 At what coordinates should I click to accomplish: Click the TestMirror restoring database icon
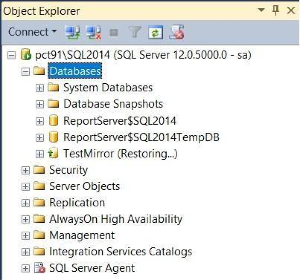pyautogui.click(x=53, y=153)
